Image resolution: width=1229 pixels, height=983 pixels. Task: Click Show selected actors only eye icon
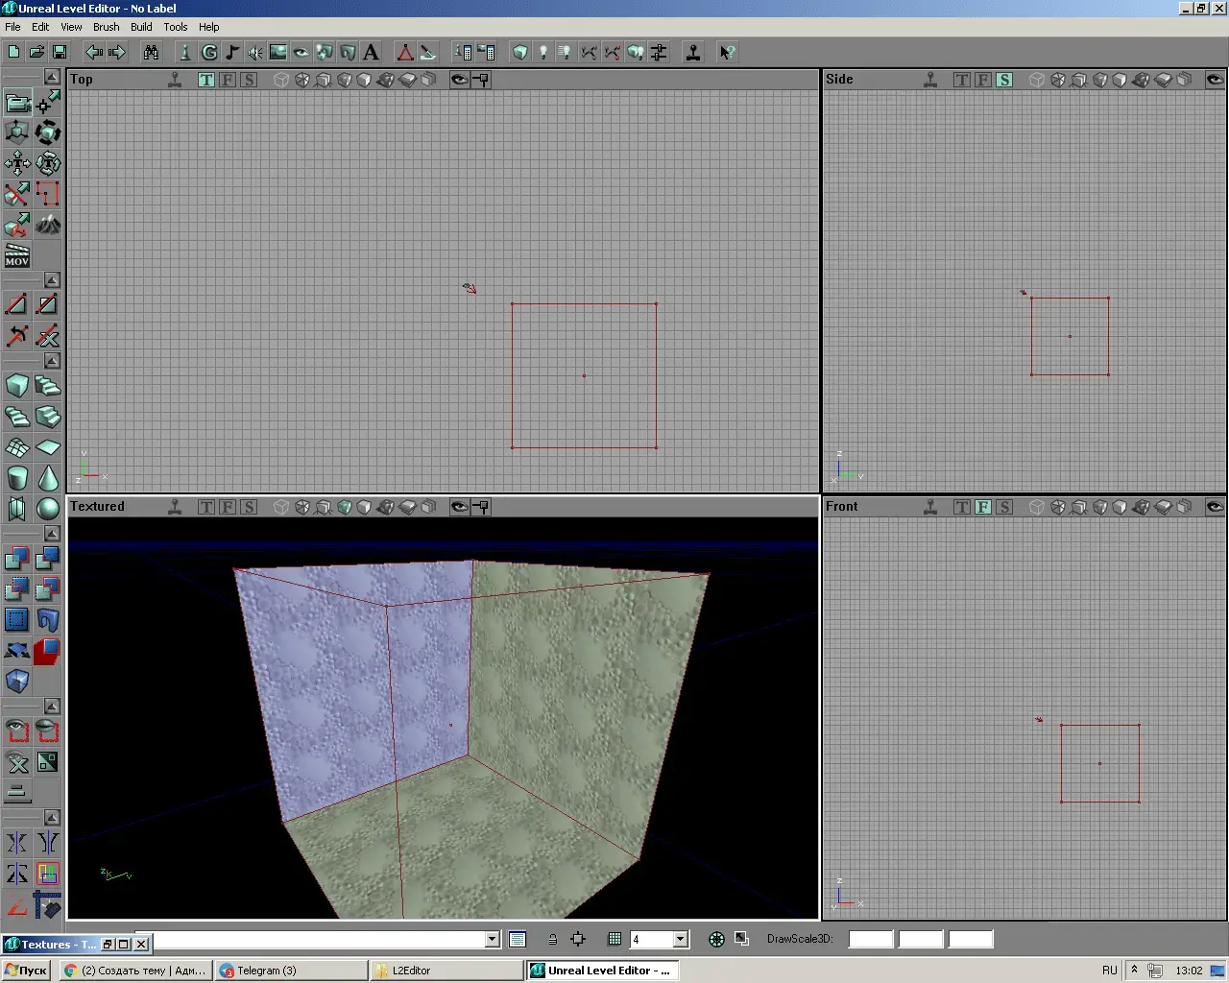(x=17, y=731)
